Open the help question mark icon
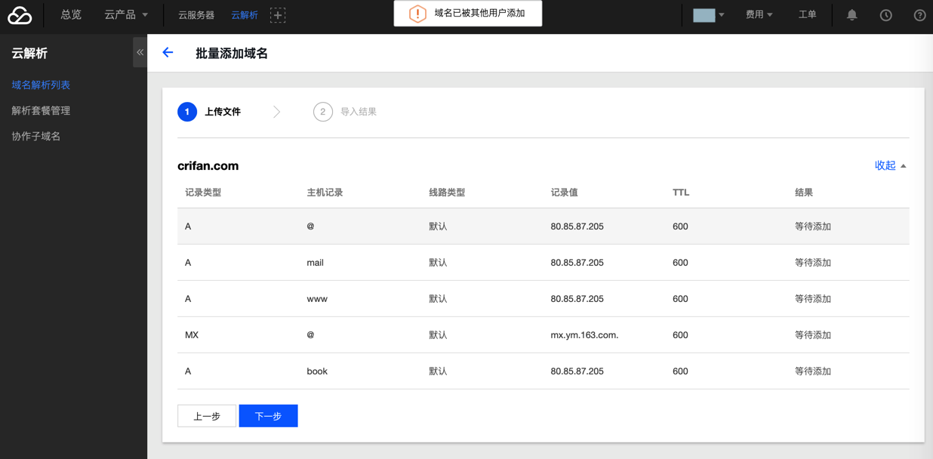933x459 pixels. pyautogui.click(x=919, y=15)
